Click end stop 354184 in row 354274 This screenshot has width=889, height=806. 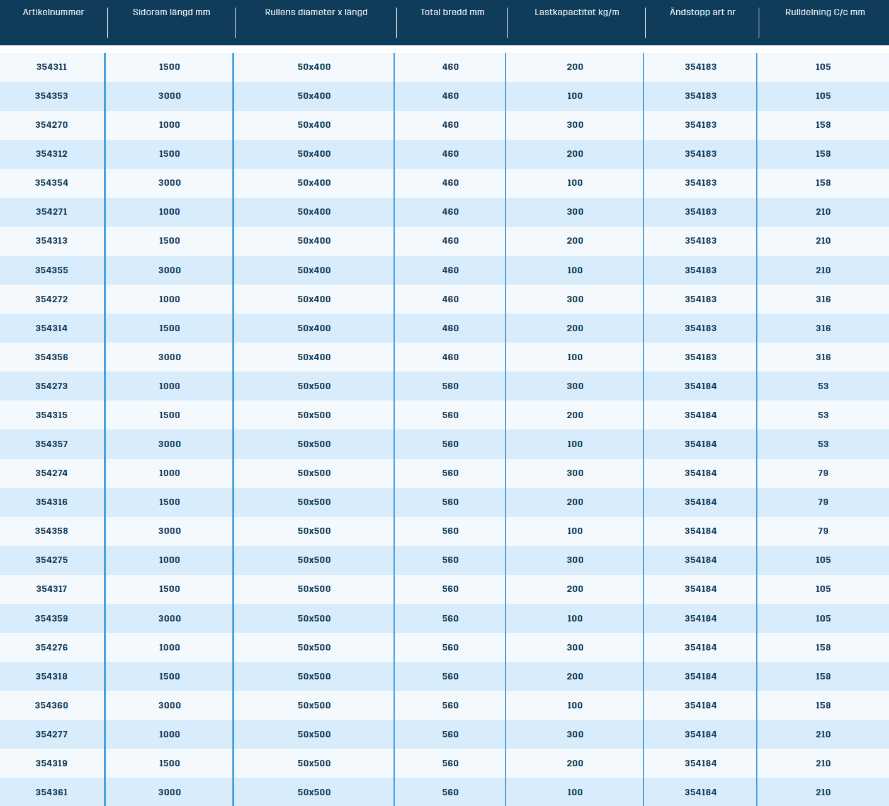[x=701, y=473]
